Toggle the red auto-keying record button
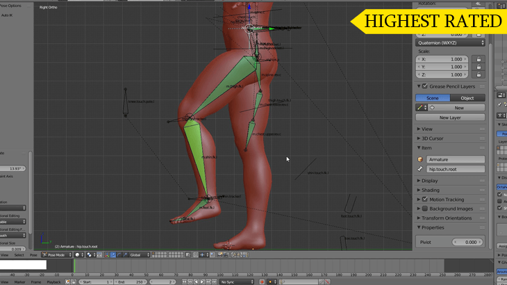This screenshot has width=507, height=285. pos(262,282)
